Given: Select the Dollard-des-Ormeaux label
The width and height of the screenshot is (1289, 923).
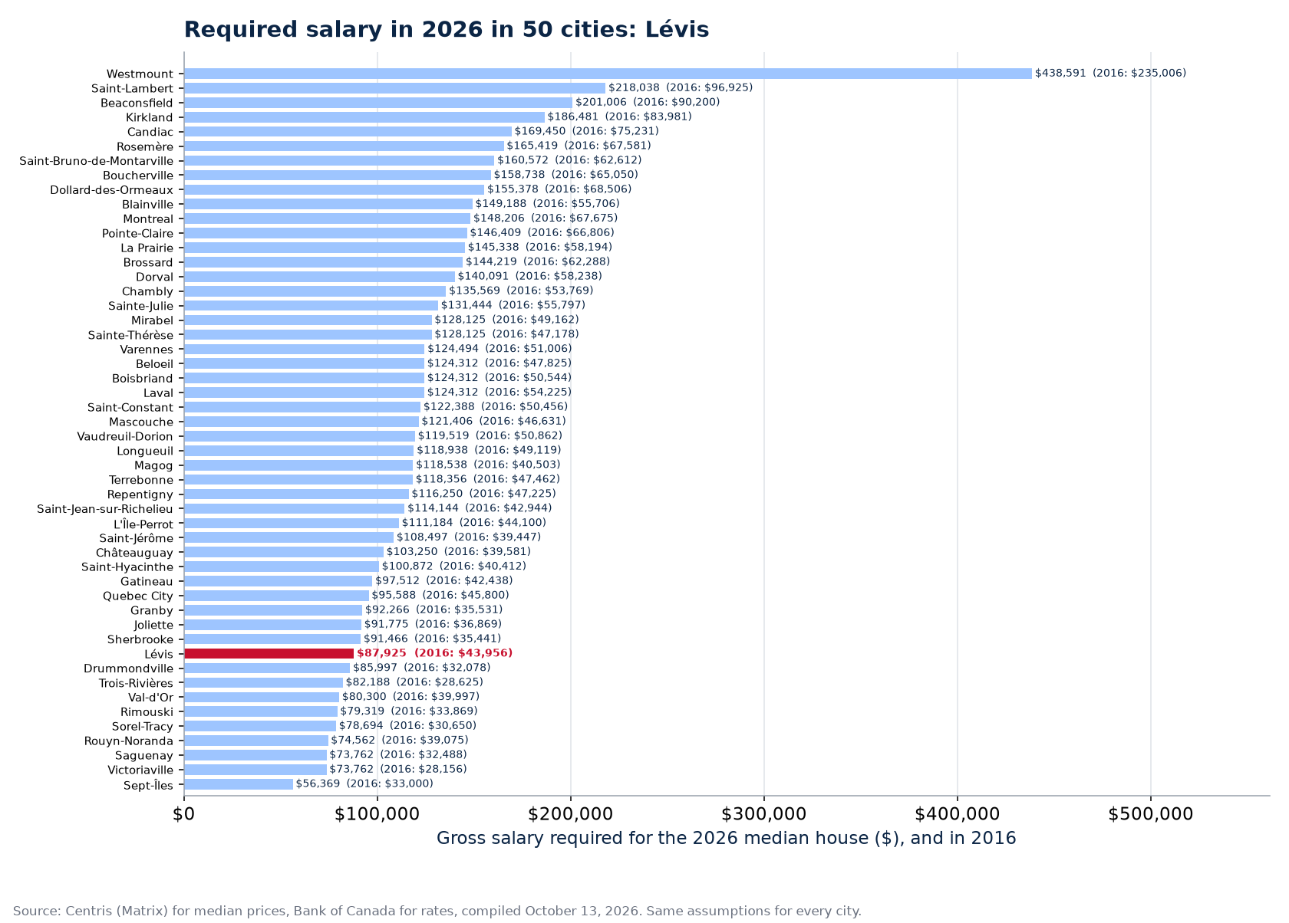Looking at the screenshot, I should pyautogui.click(x=112, y=190).
